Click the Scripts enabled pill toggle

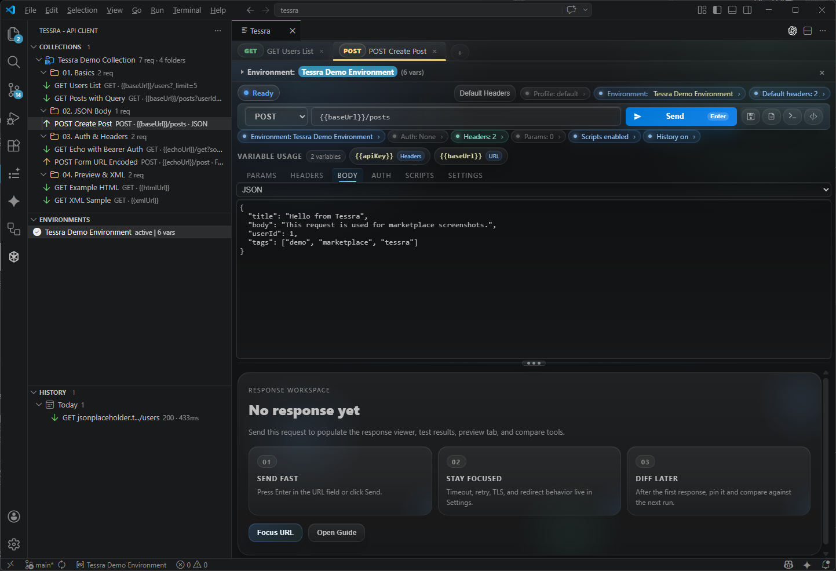(x=604, y=136)
